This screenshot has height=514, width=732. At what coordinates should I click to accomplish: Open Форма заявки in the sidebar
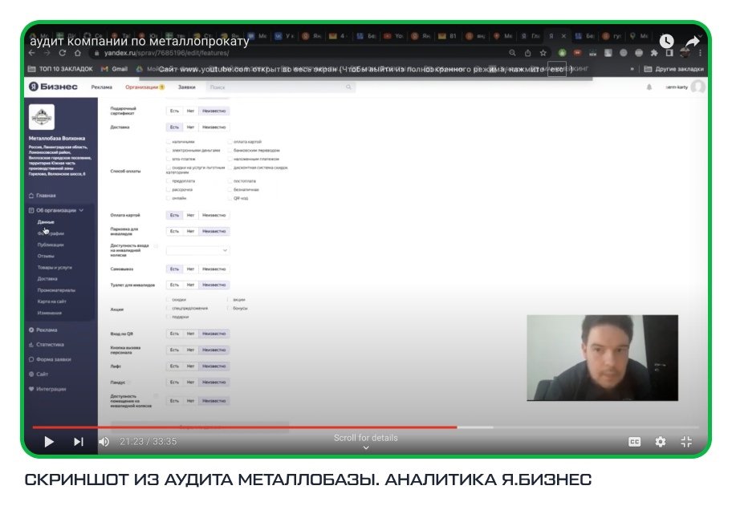(x=50, y=359)
